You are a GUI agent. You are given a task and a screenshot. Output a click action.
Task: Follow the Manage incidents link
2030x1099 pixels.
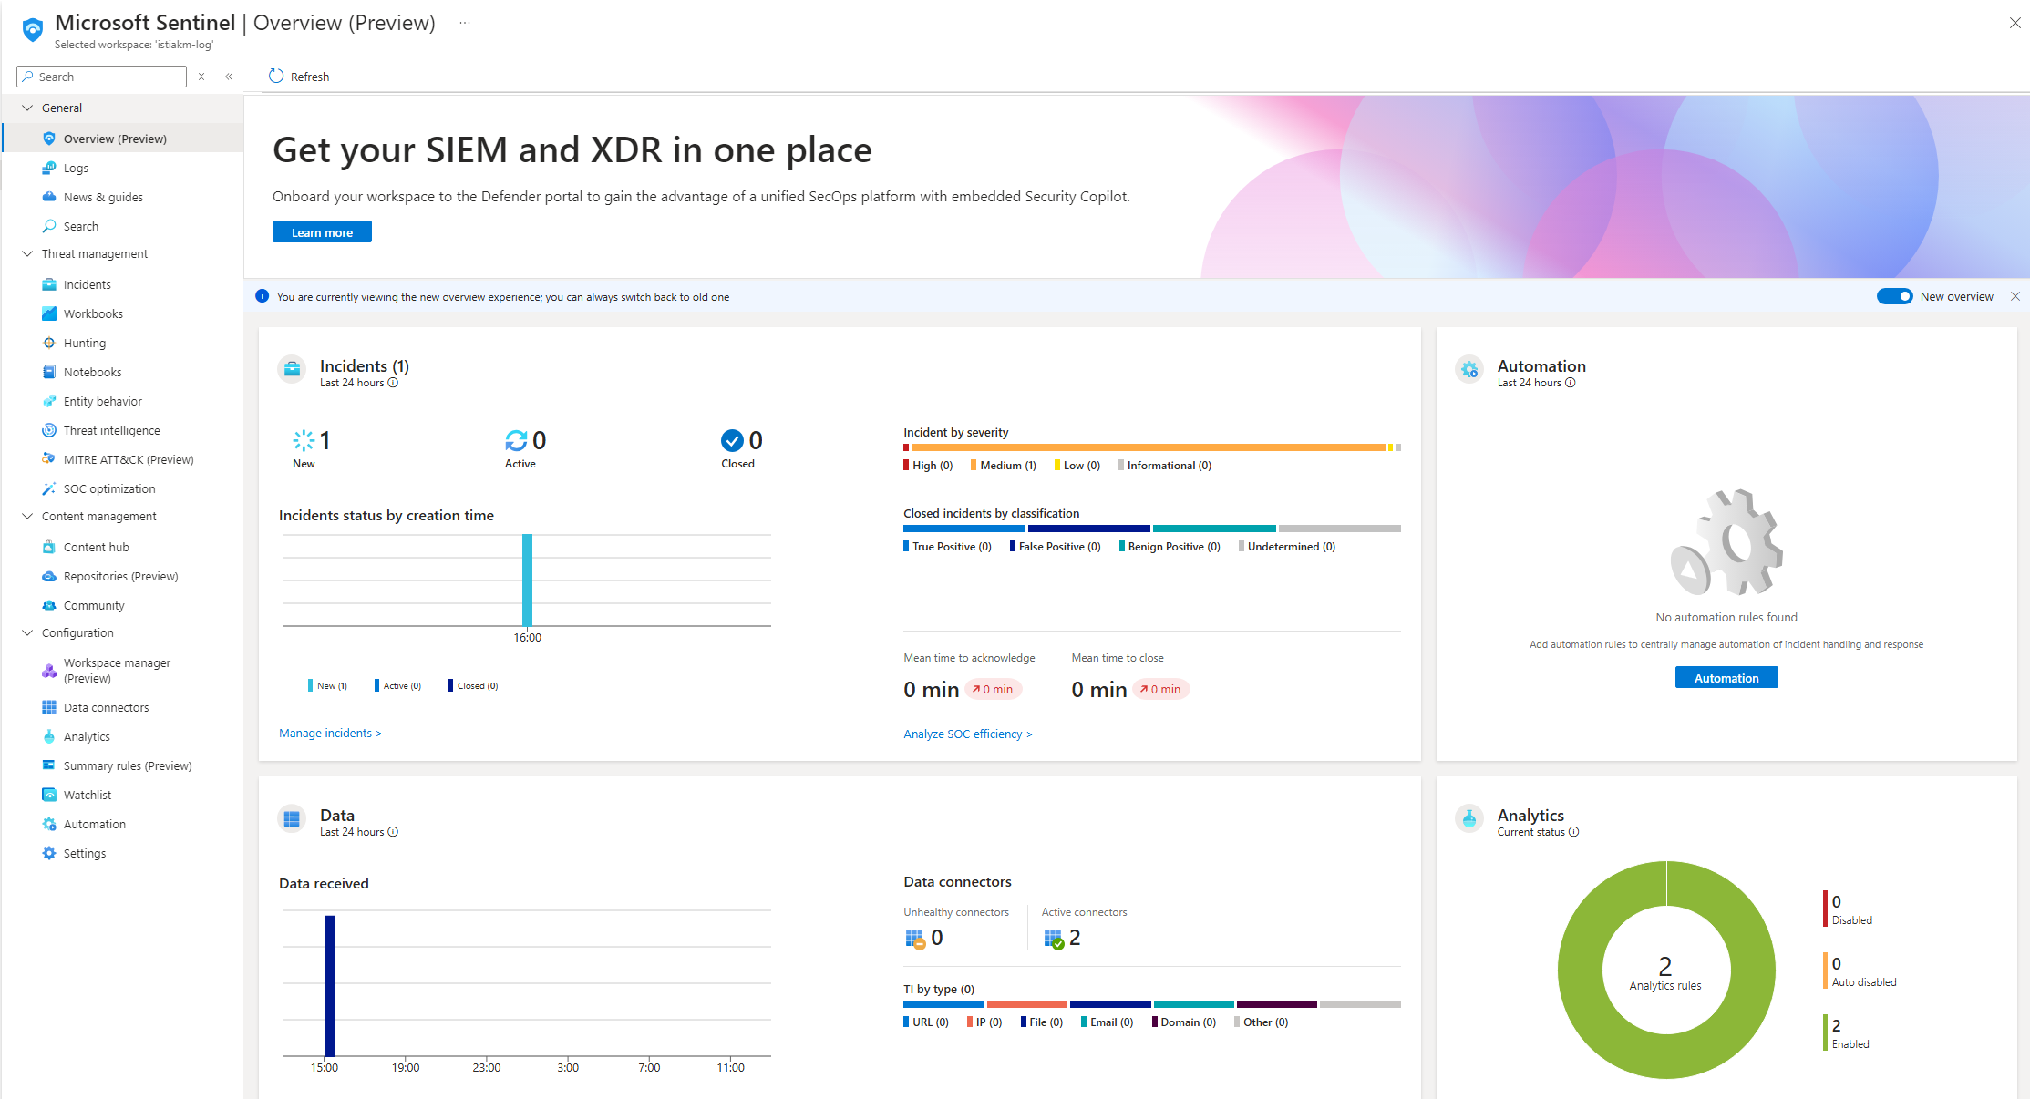[330, 733]
